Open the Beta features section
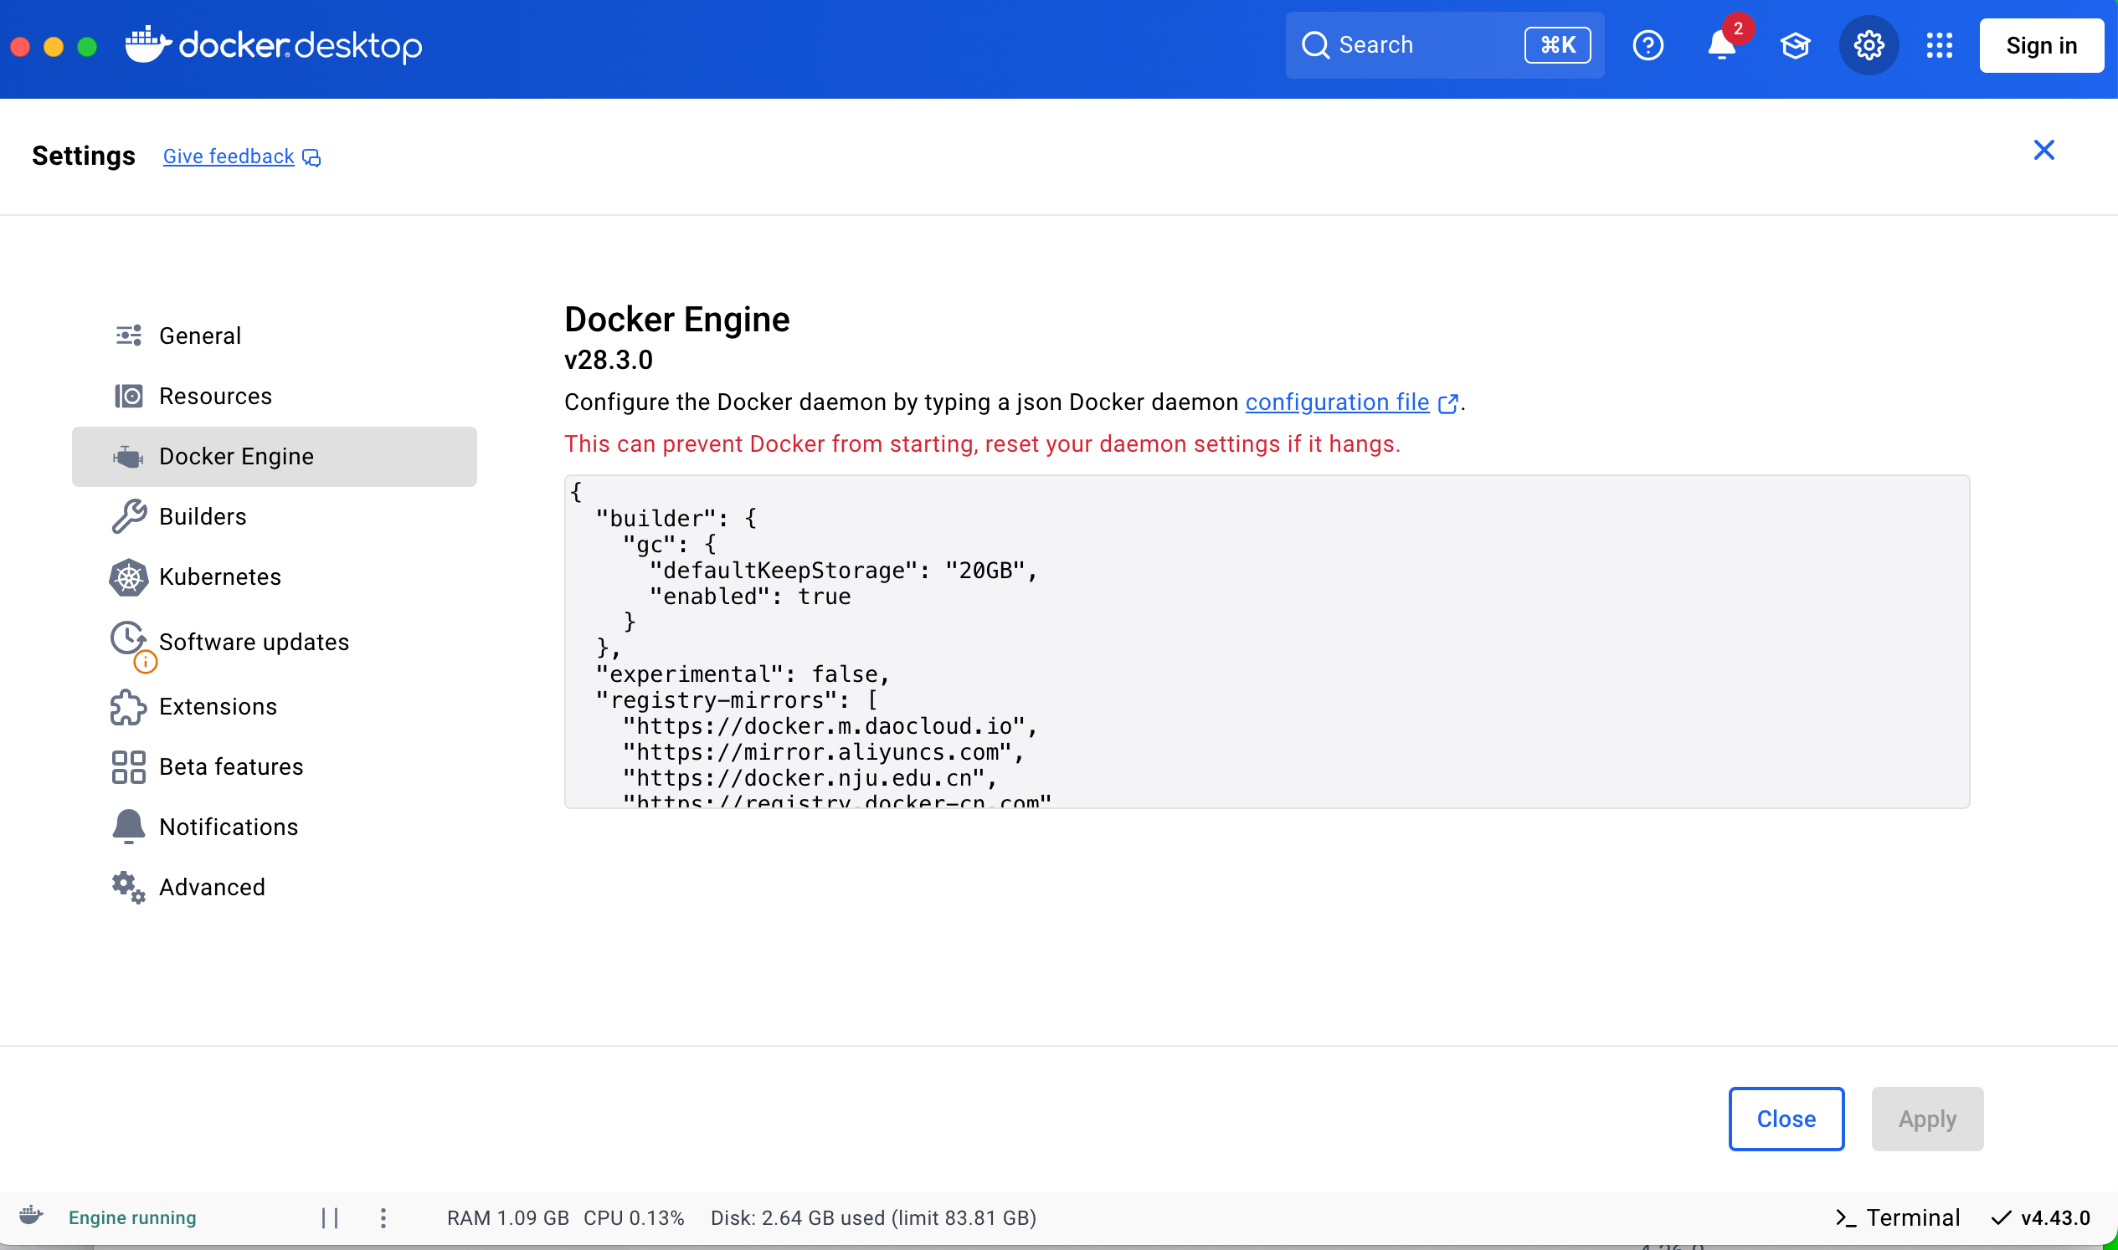 click(x=274, y=767)
